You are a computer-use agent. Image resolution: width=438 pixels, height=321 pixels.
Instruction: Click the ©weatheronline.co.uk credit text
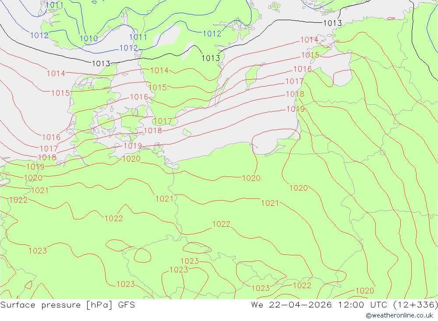399,315
